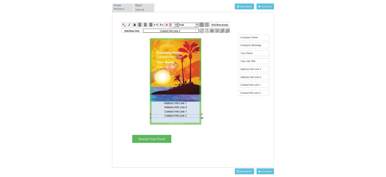The width and height of the screenshot is (386, 177).
Task: Open the help question mark icon
Action: [207, 25]
